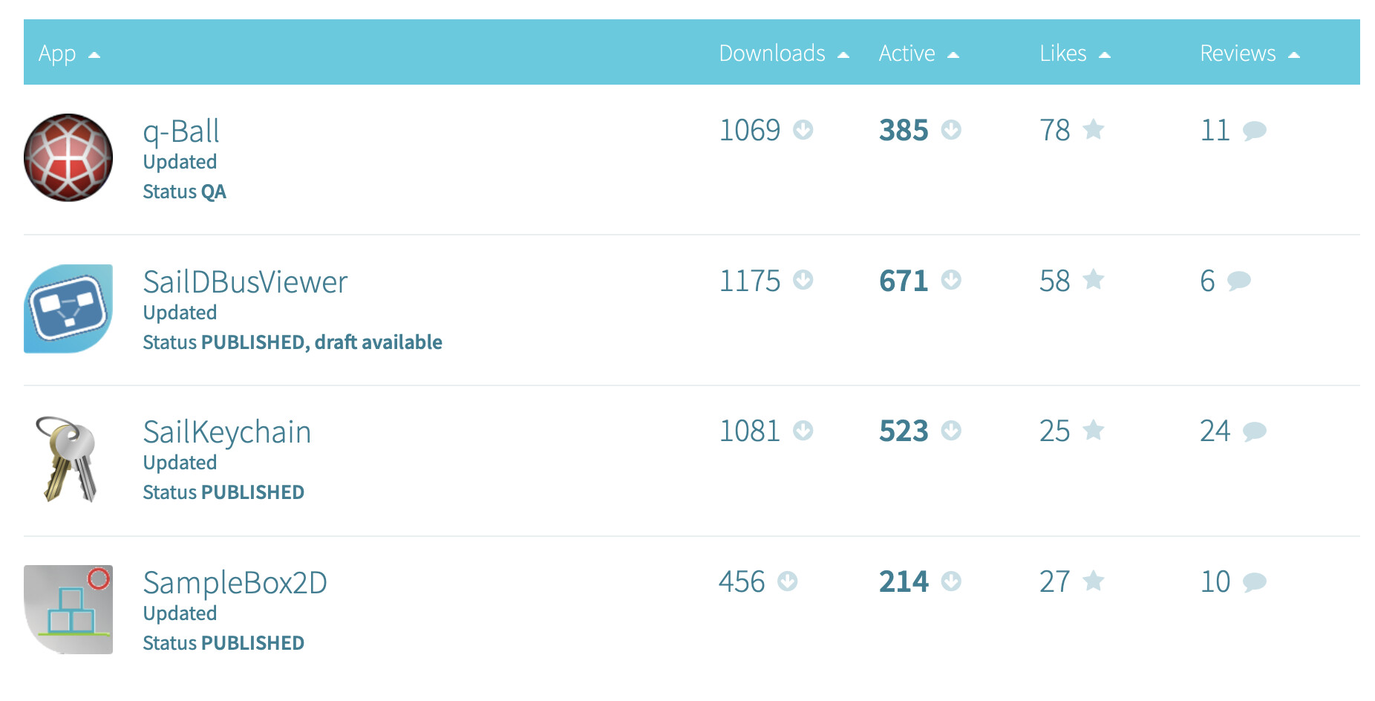1375x701 pixels.
Task: Click the download icon next to 1069
Action: click(x=803, y=130)
